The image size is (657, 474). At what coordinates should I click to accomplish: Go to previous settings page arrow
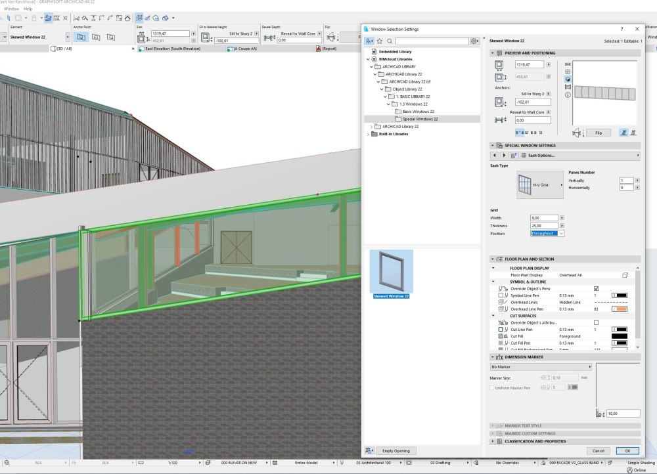click(x=495, y=156)
